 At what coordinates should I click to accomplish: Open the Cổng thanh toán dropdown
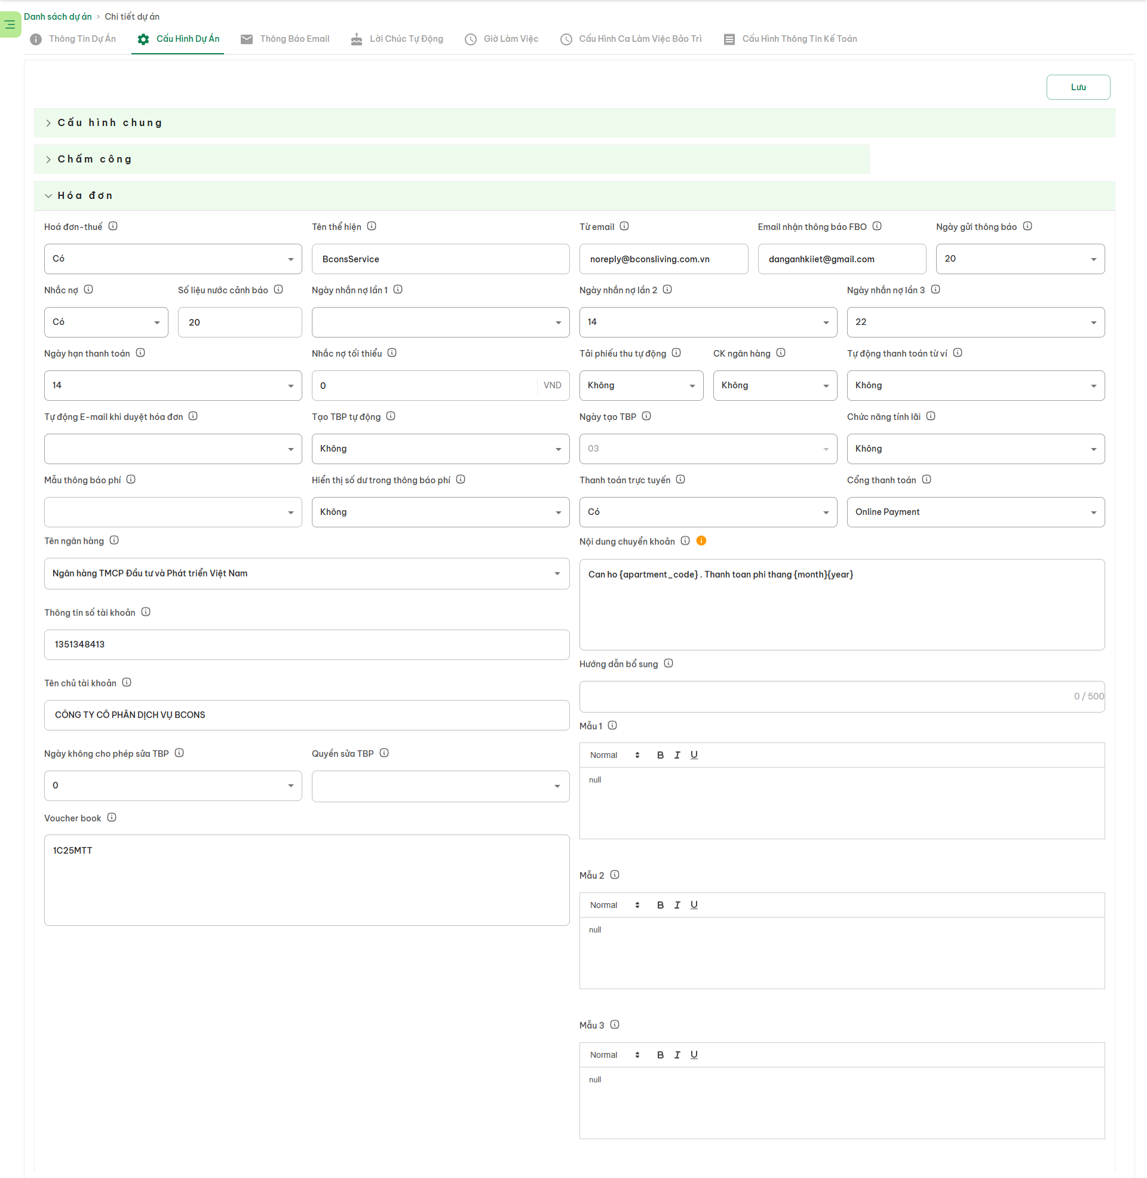(976, 512)
